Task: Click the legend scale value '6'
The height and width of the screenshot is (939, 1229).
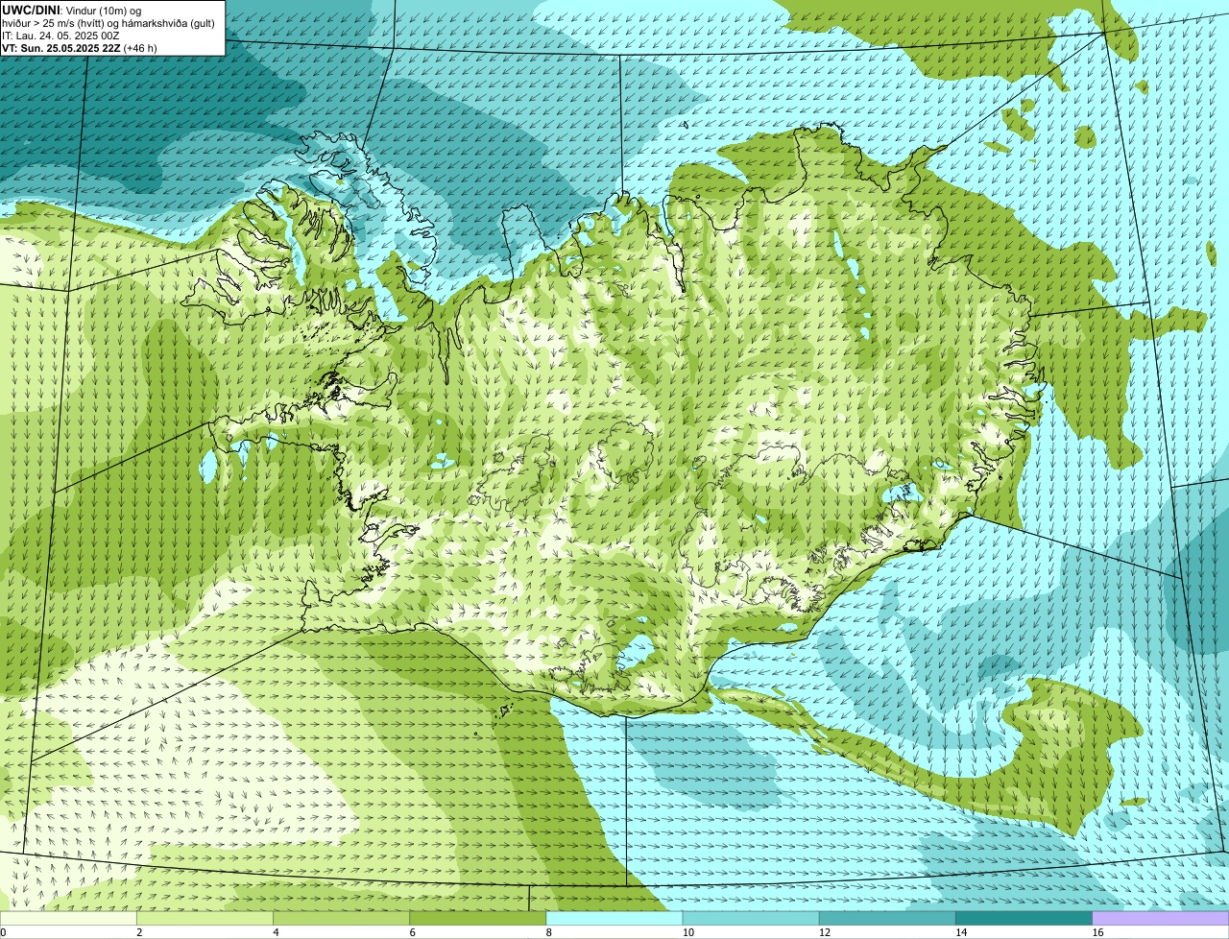Action: (x=412, y=932)
